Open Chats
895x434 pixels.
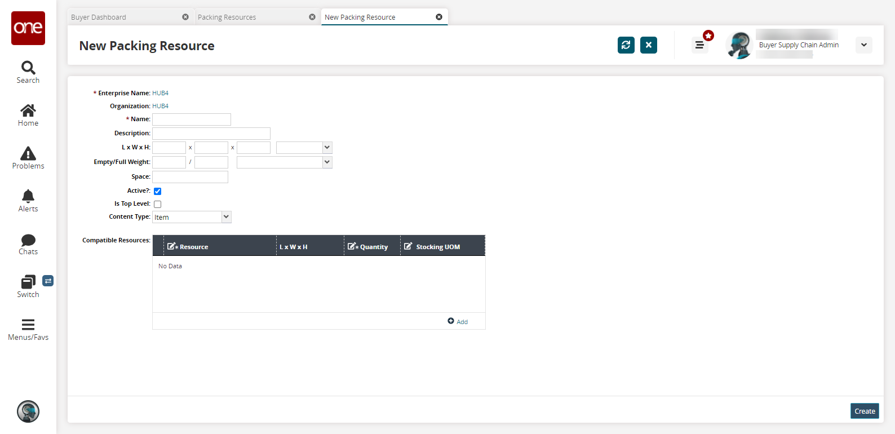point(28,244)
